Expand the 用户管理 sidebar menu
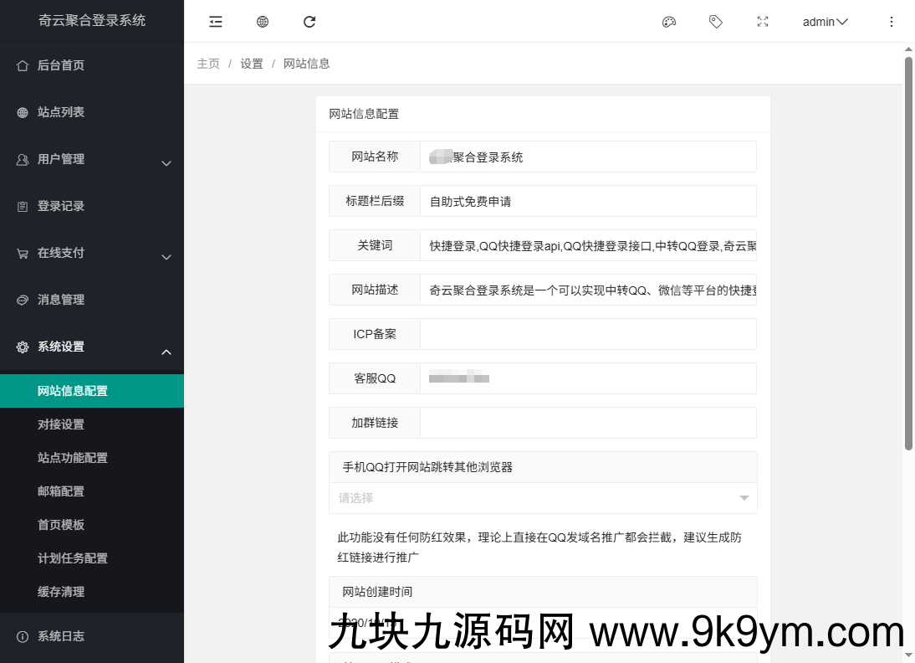The height and width of the screenshot is (663, 915). [x=92, y=159]
